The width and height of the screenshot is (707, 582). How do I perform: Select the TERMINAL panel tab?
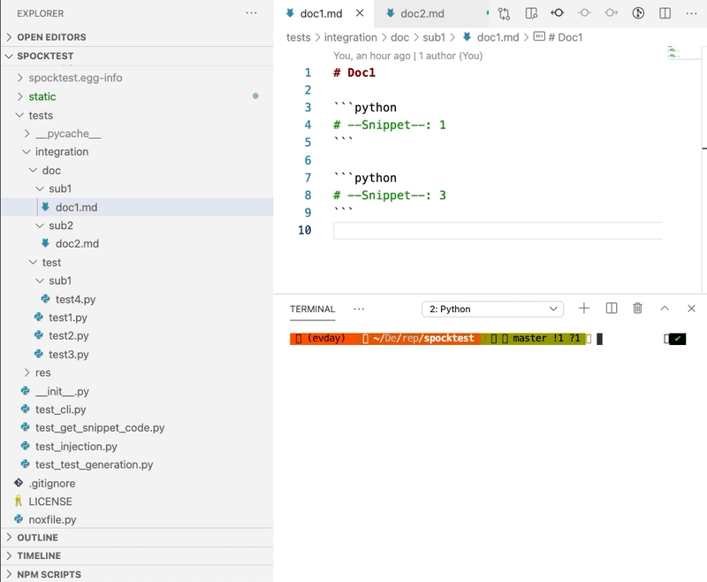[313, 309]
